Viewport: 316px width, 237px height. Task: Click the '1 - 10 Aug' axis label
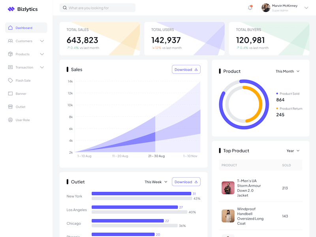pos(85,156)
